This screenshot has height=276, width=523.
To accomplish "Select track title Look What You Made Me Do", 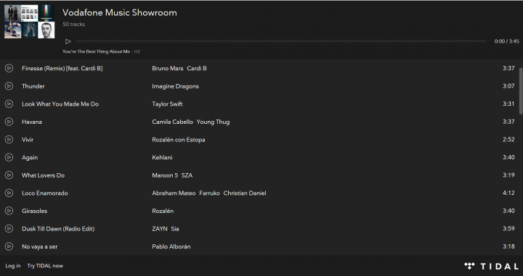I will click(60, 104).
